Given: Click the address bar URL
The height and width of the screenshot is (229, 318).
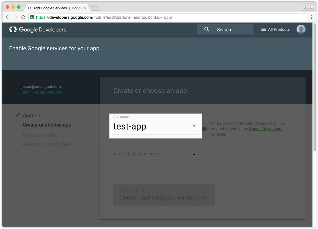Looking at the screenshot, I should tap(104, 17).
